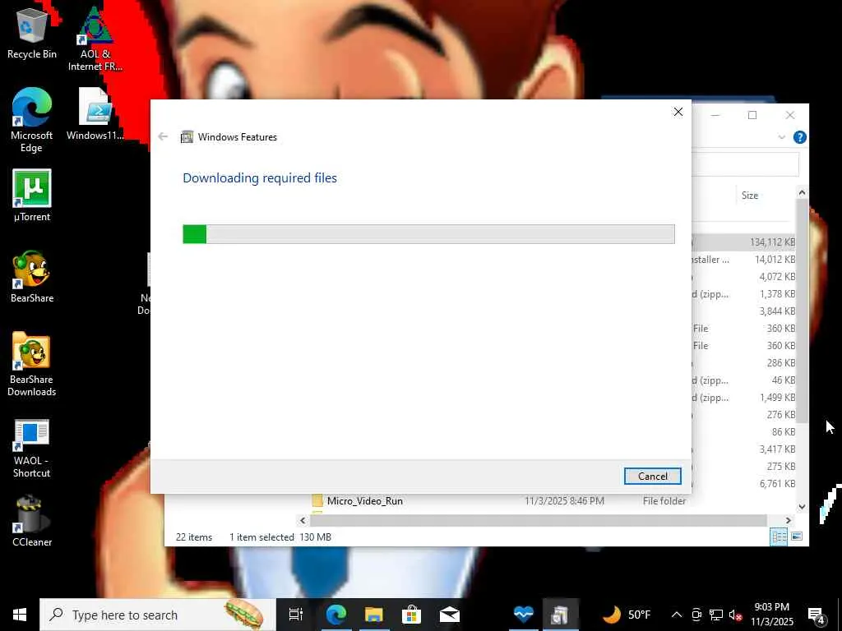Open the Windows Start menu
This screenshot has height=631, width=842.
pos(20,615)
